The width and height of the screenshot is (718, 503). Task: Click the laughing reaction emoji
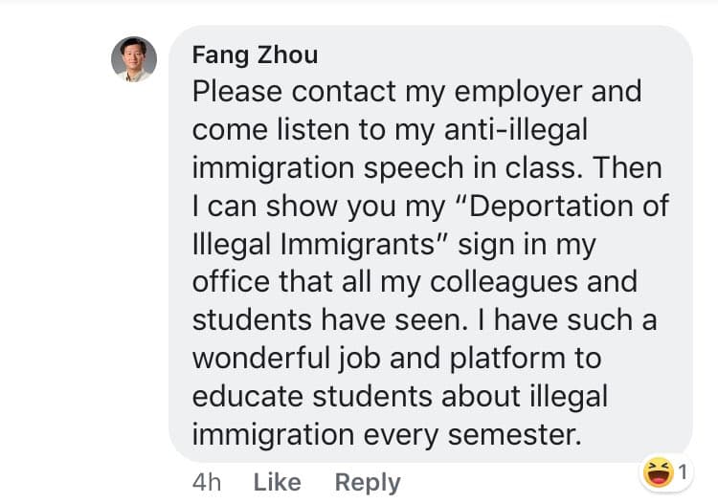pyautogui.click(x=658, y=471)
